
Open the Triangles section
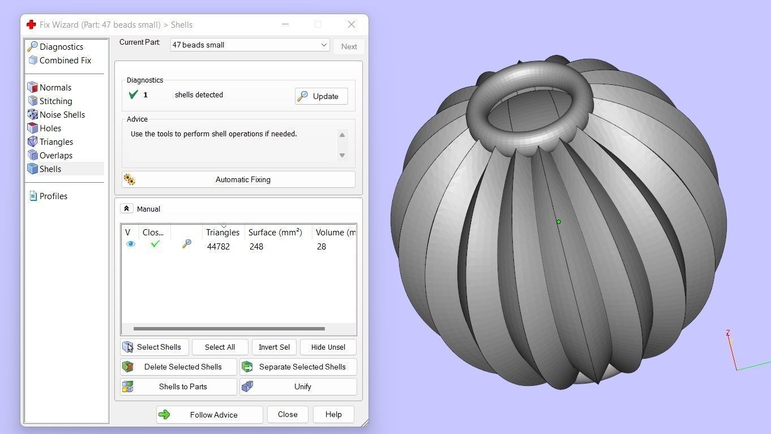[56, 142]
